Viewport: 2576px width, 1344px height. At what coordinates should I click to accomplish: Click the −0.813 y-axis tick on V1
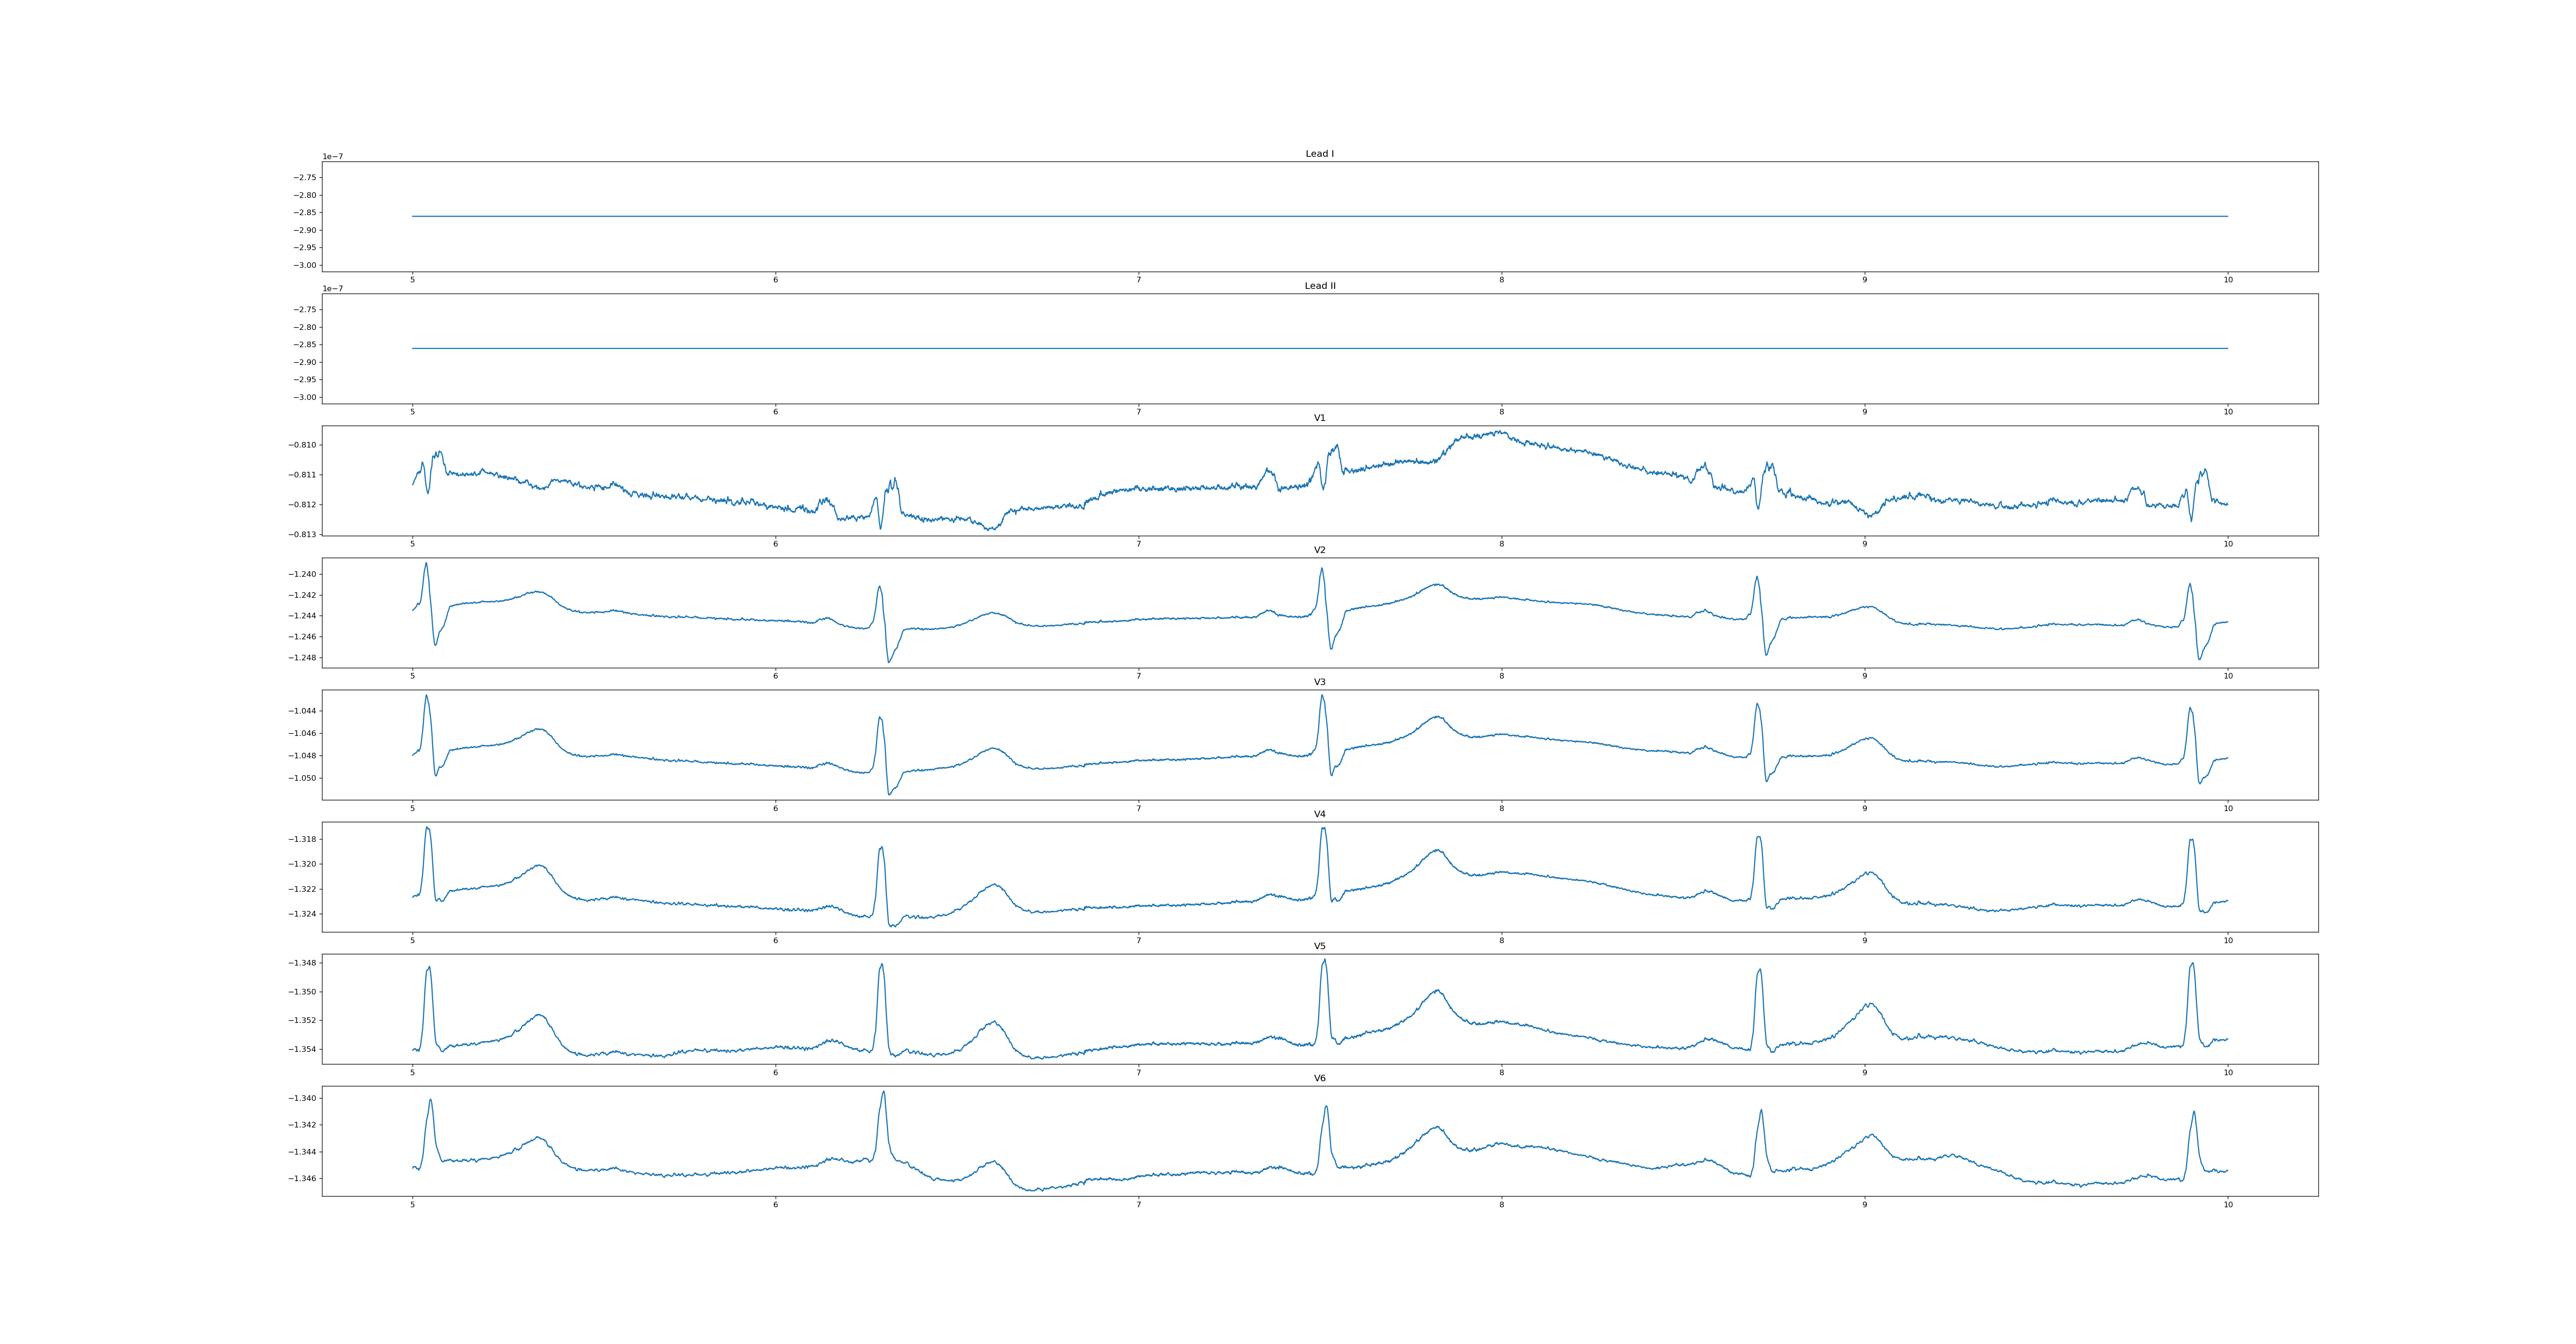(x=302, y=535)
